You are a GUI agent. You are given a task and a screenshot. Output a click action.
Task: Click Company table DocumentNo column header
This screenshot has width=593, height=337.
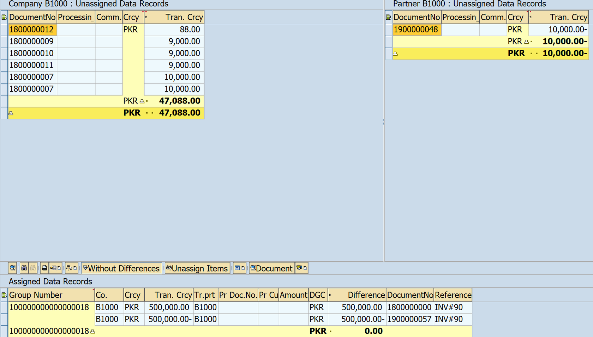pyautogui.click(x=32, y=17)
